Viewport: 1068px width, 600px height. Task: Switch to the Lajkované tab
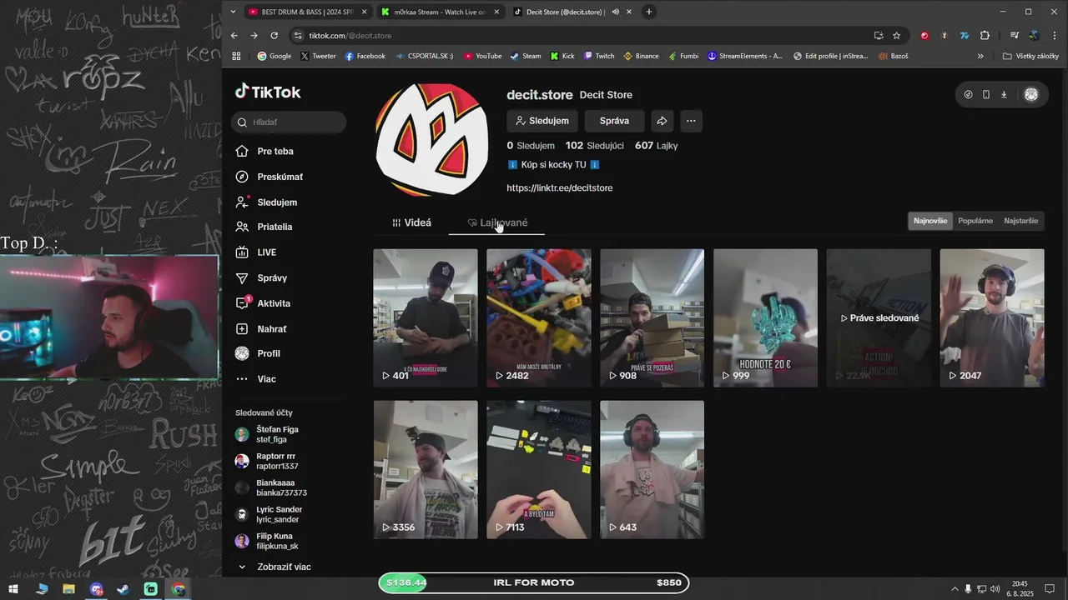click(x=497, y=222)
